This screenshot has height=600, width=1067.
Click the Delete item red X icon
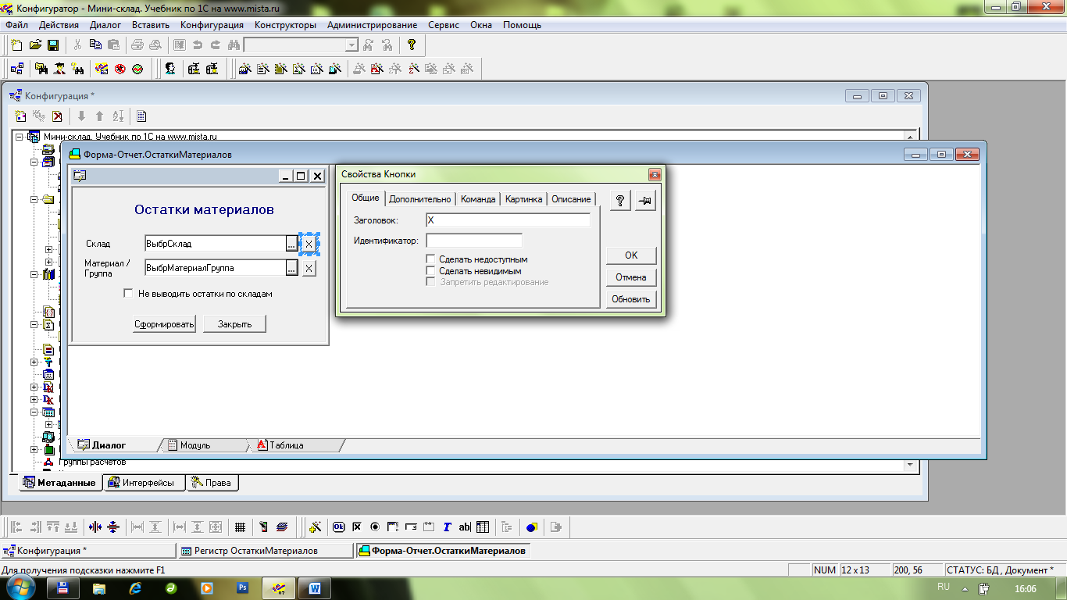click(x=57, y=116)
